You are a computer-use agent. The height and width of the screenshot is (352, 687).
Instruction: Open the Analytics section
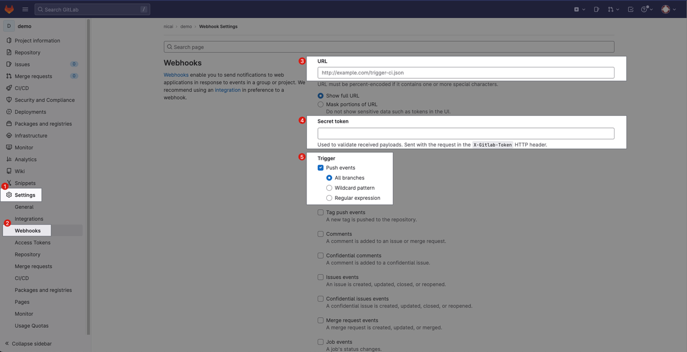click(25, 159)
